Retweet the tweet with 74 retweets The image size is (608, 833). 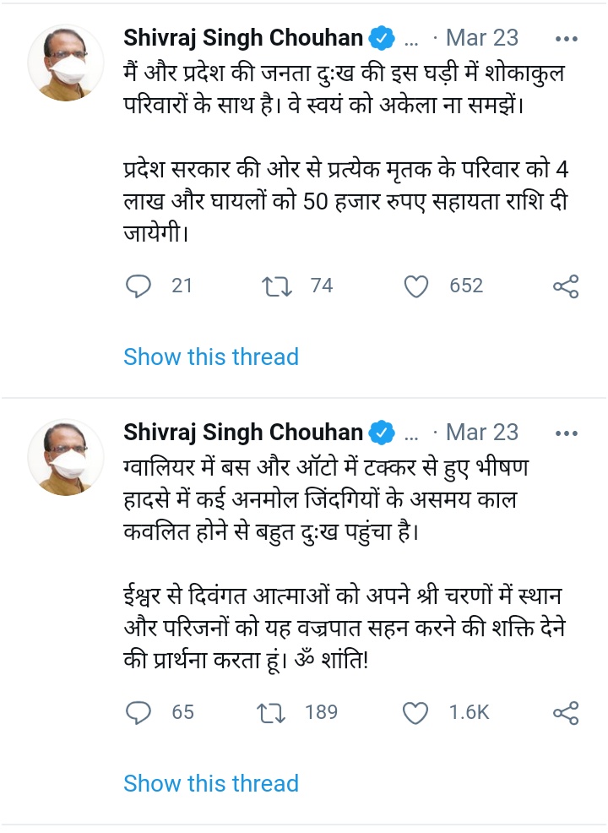point(278,286)
